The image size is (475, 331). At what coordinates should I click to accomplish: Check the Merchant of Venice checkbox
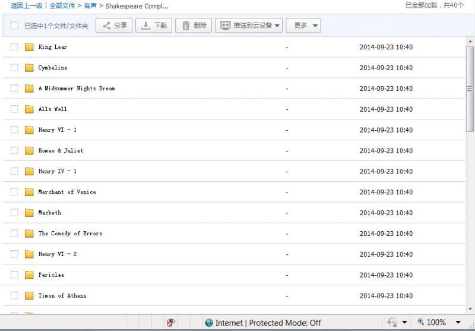point(14,191)
